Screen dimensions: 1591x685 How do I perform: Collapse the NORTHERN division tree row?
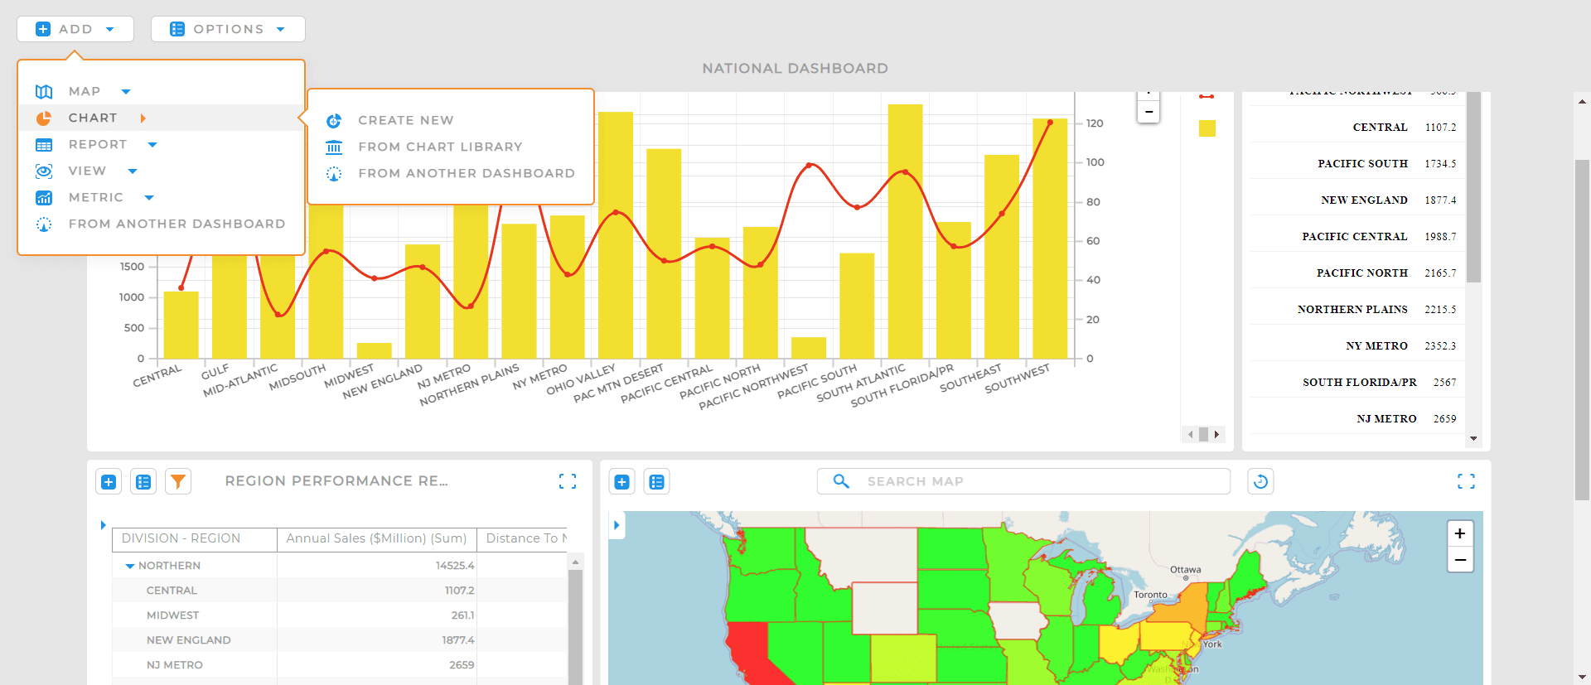(130, 566)
